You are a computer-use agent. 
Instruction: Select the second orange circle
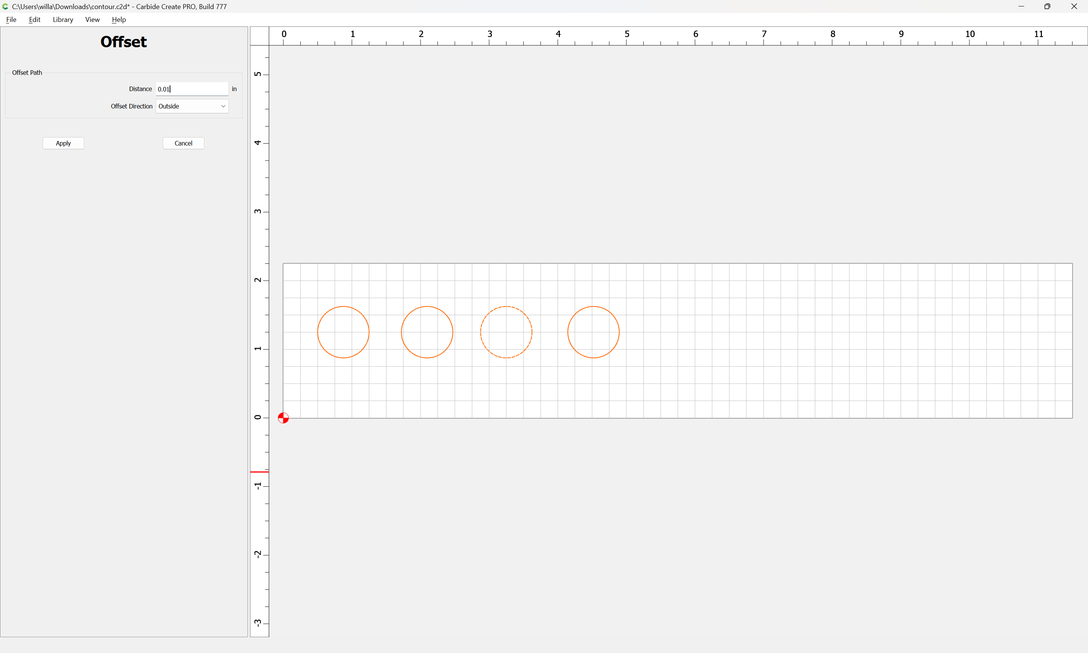[x=427, y=332]
